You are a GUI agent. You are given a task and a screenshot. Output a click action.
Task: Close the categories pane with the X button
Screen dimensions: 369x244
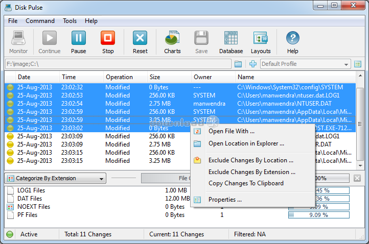(x=357, y=178)
